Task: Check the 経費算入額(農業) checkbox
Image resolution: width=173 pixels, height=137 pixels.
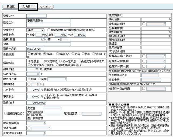Action: pyautogui.click(x=144, y=61)
